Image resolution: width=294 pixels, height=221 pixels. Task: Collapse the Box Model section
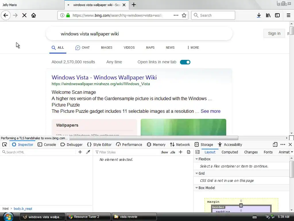pos(197,188)
